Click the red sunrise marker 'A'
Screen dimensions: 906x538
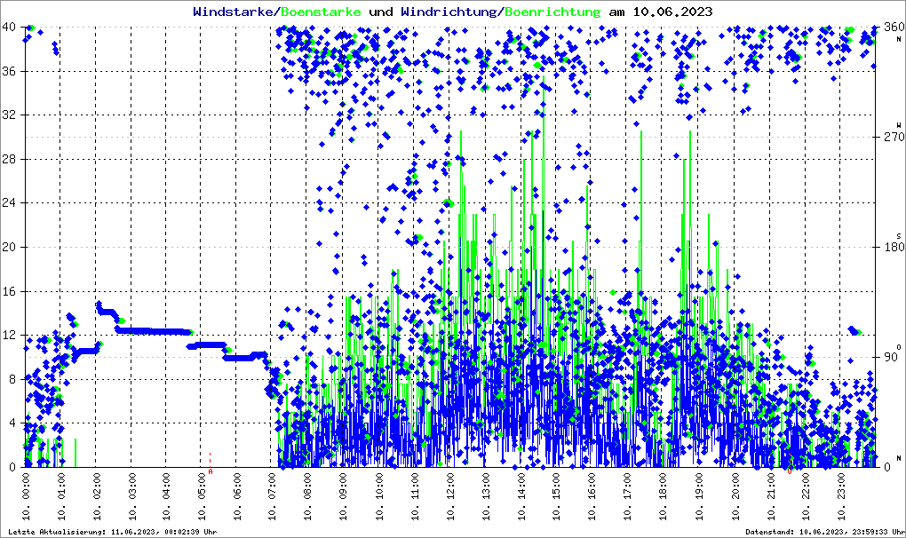coord(211,471)
